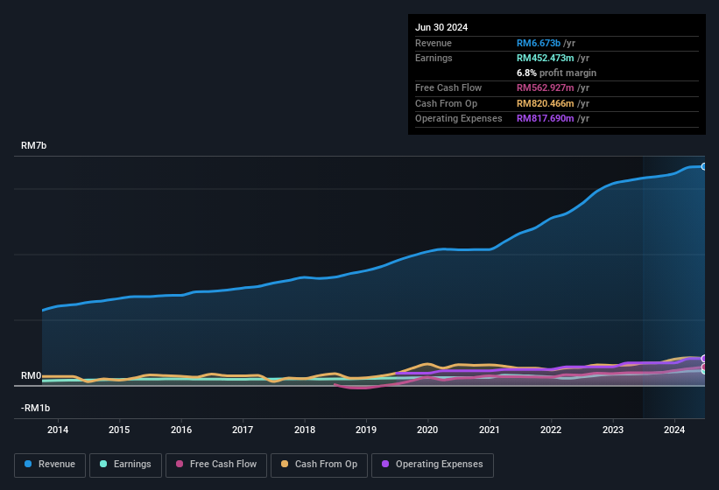This screenshot has width=719, height=490.
Task: Click the Free Cash Flow tooltip label
Action: coord(448,87)
